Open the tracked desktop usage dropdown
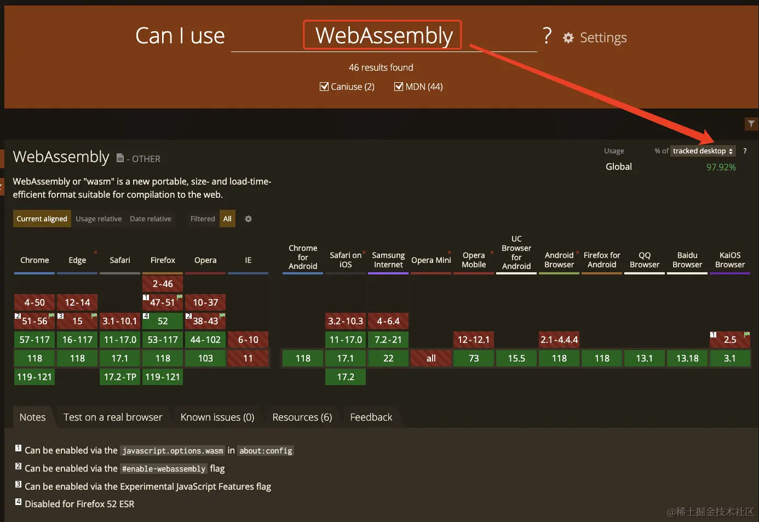Image resolution: width=759 pixels, height=522 pixels. coord(703,151)
